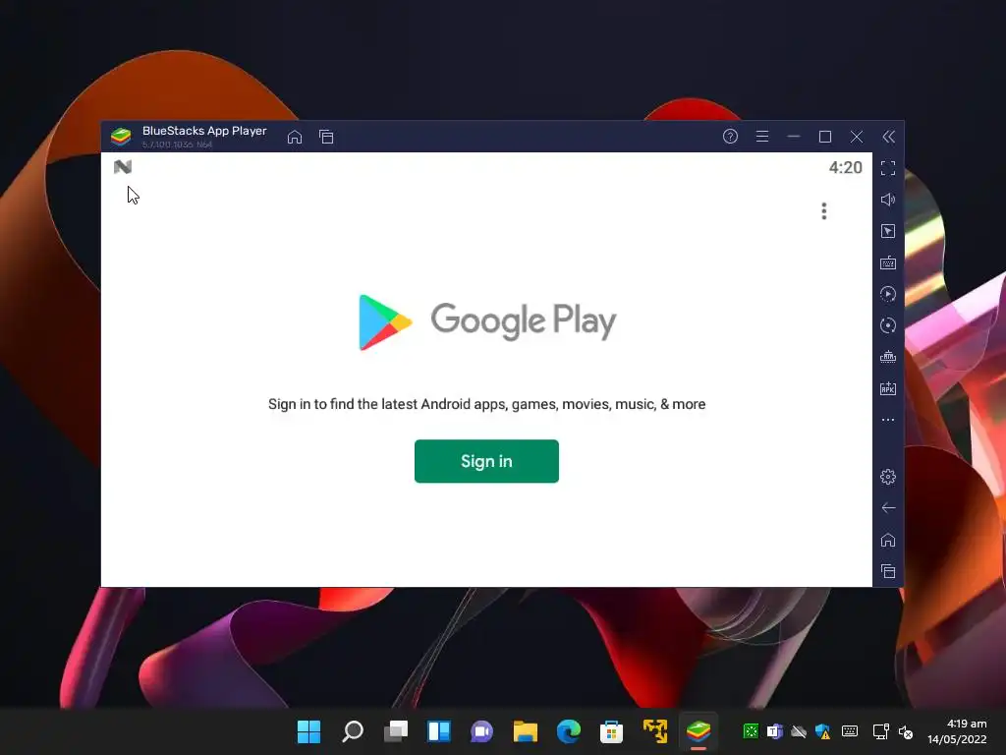This screenshot has height=755, width=1006.
Task: Click the N notification icon in Android status bar
Action: click(123, 167)
